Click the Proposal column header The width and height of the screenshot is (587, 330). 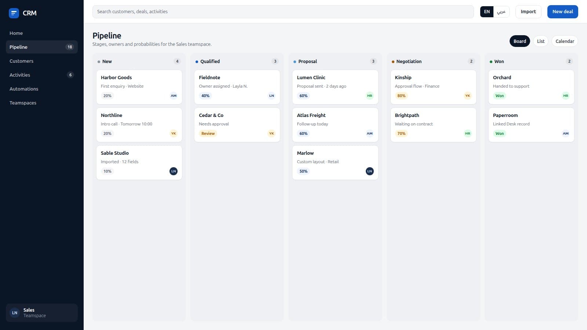point(335,61)
